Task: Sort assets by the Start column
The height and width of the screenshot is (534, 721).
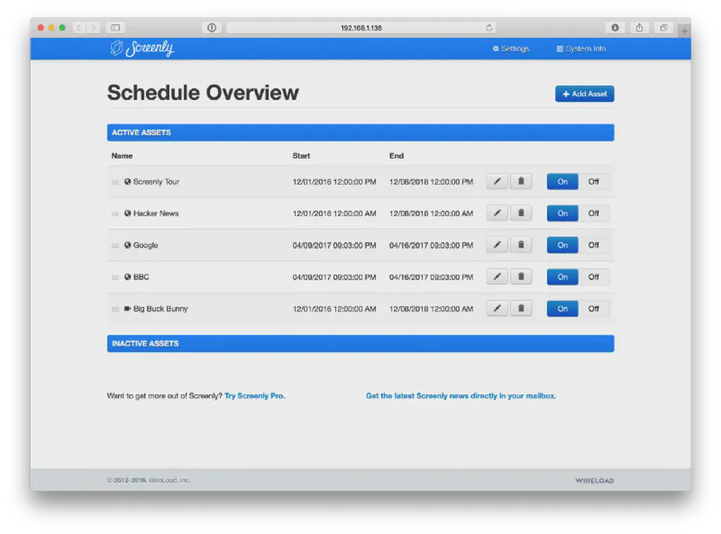Action: click(301, 155)
